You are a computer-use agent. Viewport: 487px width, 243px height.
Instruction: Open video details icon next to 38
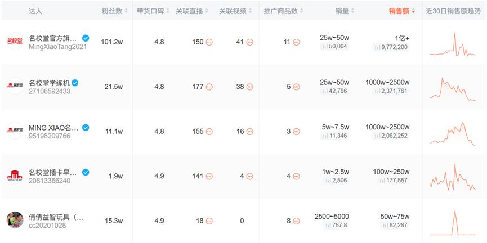click(x=250, y=87)
